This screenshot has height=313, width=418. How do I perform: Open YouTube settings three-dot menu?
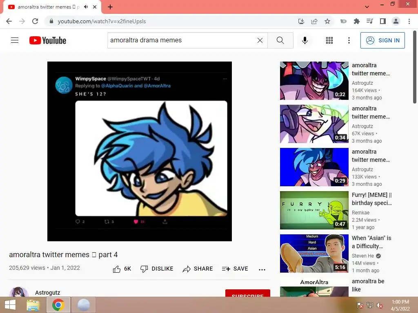pos(349,40)
